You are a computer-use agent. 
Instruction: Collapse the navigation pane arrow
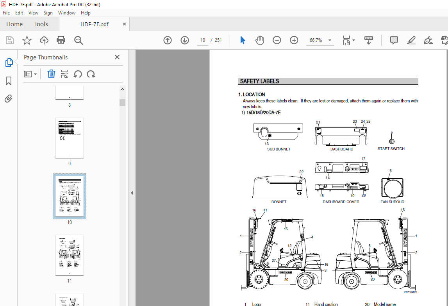tap(132, 193)
